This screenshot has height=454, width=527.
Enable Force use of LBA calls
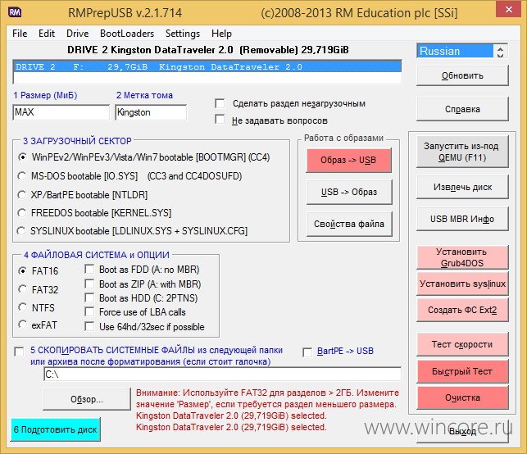coord(89,312)
